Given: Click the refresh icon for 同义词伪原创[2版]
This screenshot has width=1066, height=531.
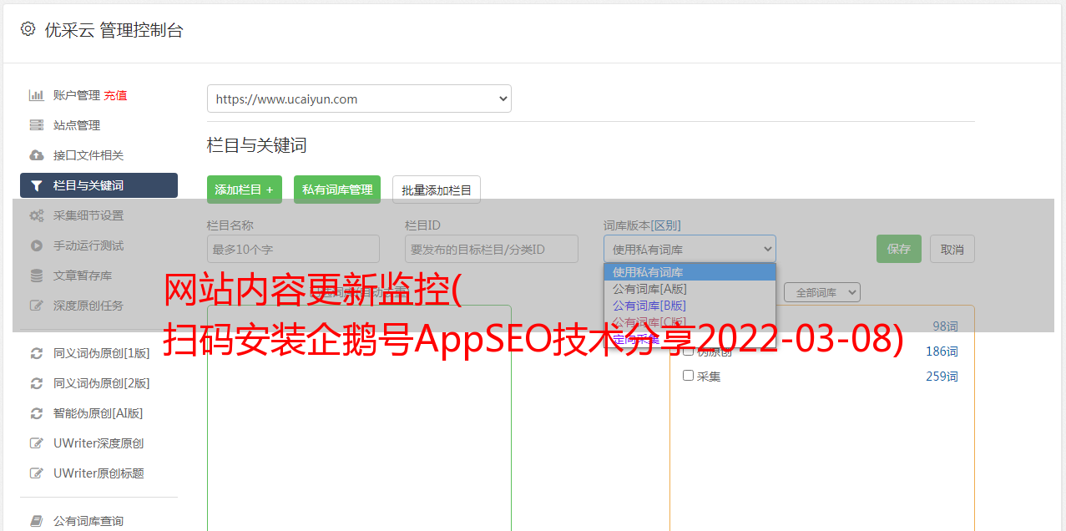Looking at the screenshot, I should coord(36,383).
